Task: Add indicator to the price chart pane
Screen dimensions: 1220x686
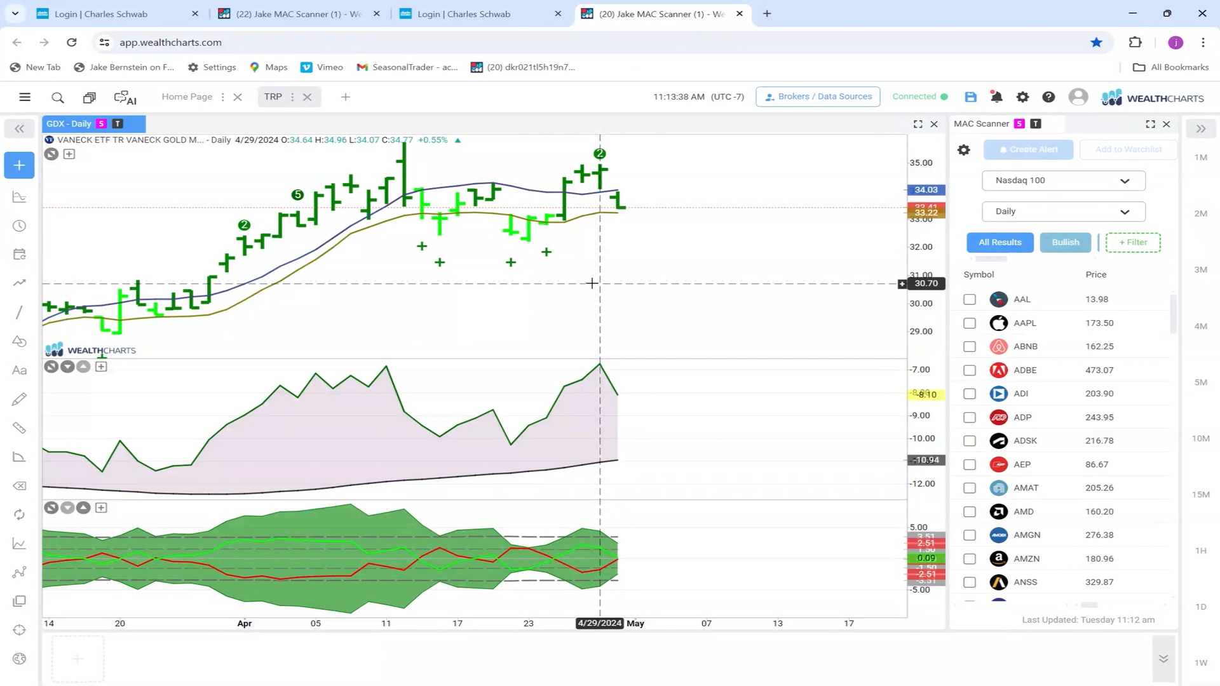Action: tap(69, 154)
